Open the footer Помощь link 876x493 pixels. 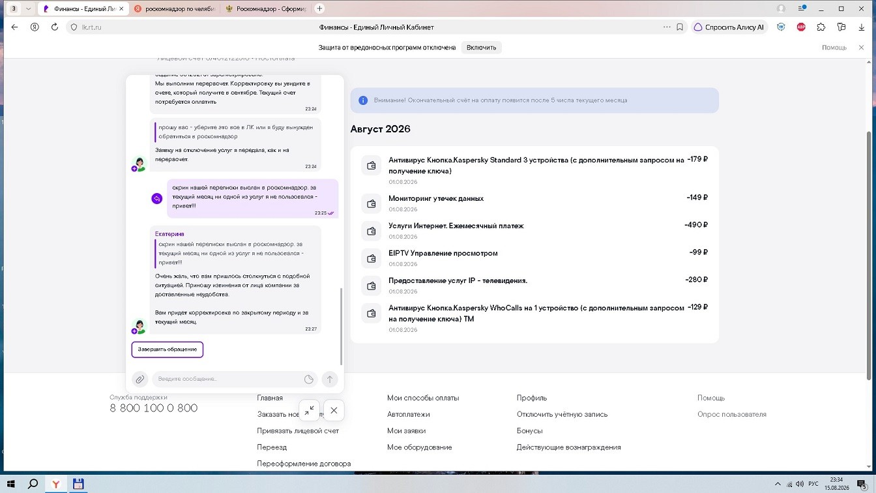click(x=711, y=398)
